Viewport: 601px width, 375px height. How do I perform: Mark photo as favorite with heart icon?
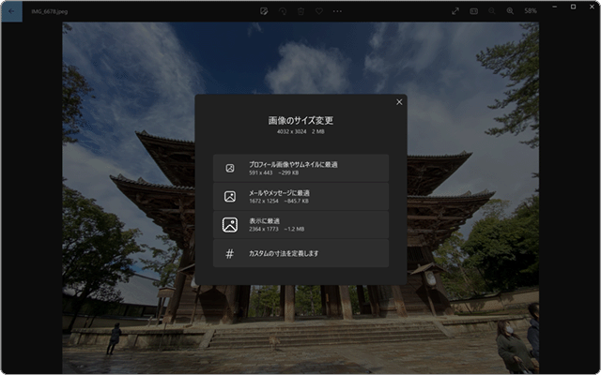pyautogui.click(x=319, y=11)
